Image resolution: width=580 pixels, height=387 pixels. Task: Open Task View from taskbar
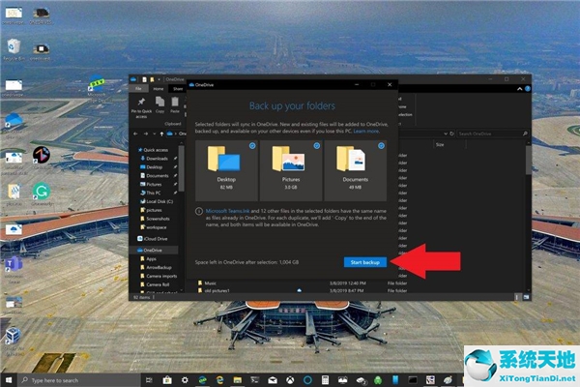tap(149, 380)
